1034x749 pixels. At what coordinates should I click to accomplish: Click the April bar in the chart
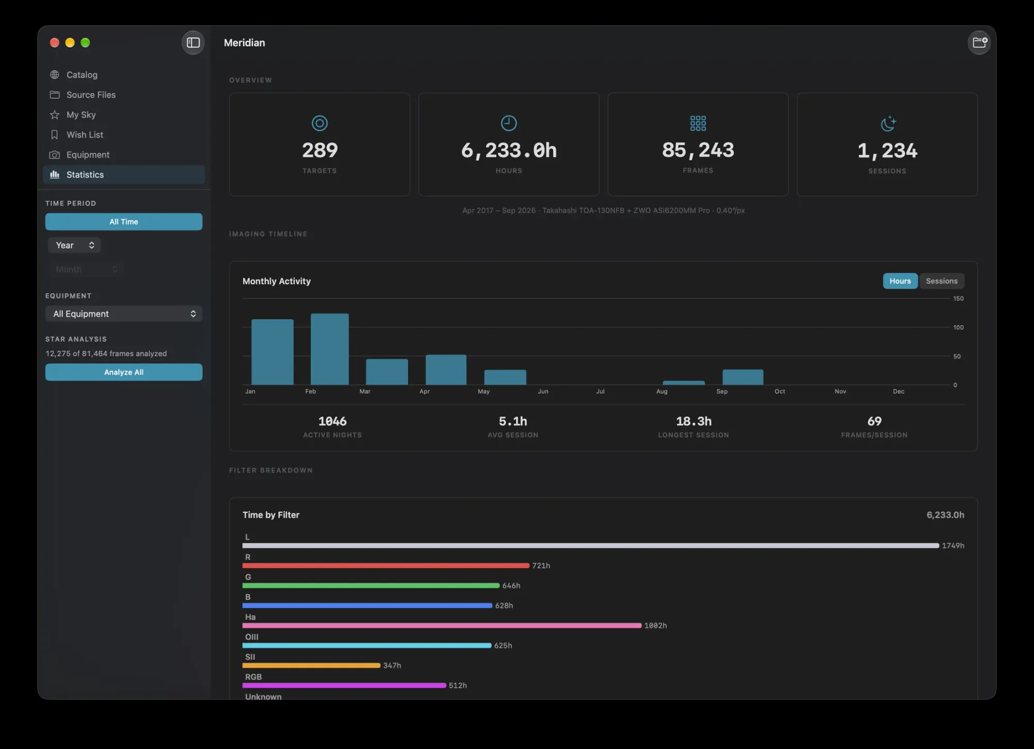[446, 370]
